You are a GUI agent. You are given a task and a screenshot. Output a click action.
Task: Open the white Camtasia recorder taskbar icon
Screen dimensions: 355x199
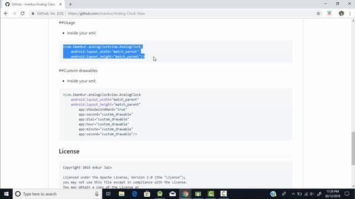[x=224, y=194]
